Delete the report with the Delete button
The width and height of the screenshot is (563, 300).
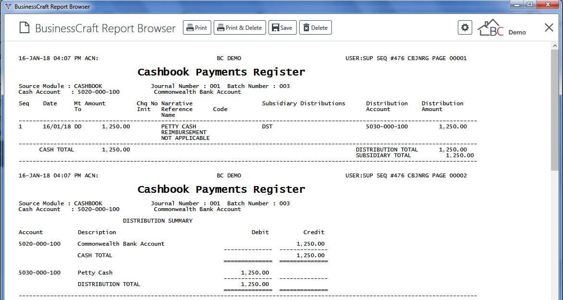point(315,28)
